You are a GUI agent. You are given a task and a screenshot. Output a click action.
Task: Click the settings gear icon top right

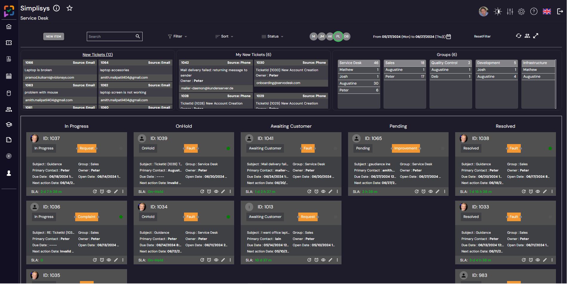click(521, 11)
